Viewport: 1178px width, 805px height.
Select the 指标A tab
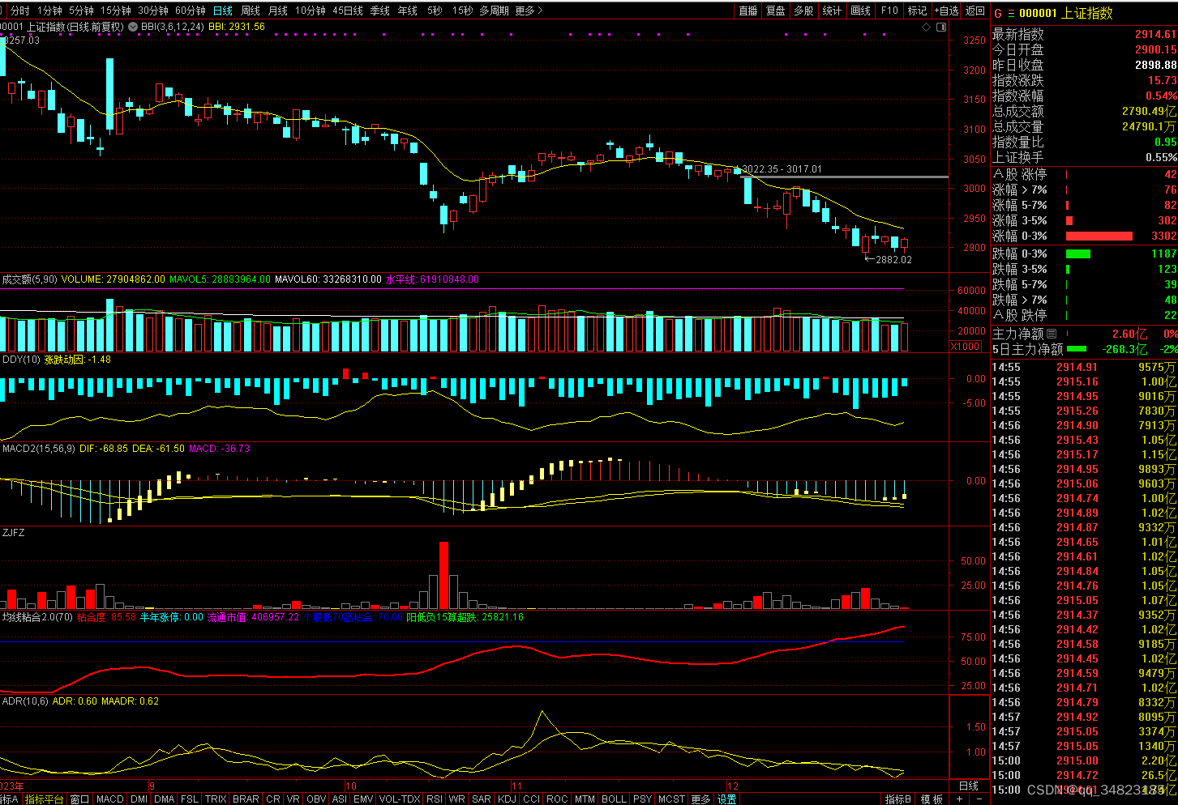(9, 799)
